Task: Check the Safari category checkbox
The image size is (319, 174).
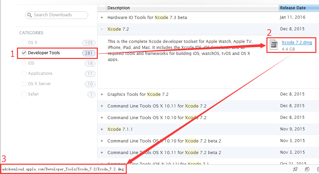Action: tap(24, 94)
